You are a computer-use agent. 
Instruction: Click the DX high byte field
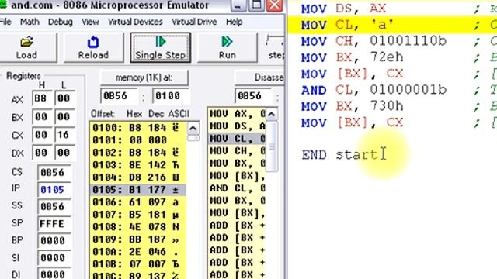pos(42,153)
